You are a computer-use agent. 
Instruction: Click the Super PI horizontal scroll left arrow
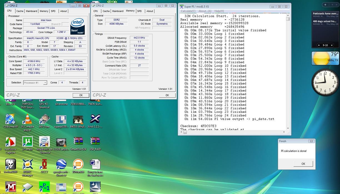pos(182,133)
